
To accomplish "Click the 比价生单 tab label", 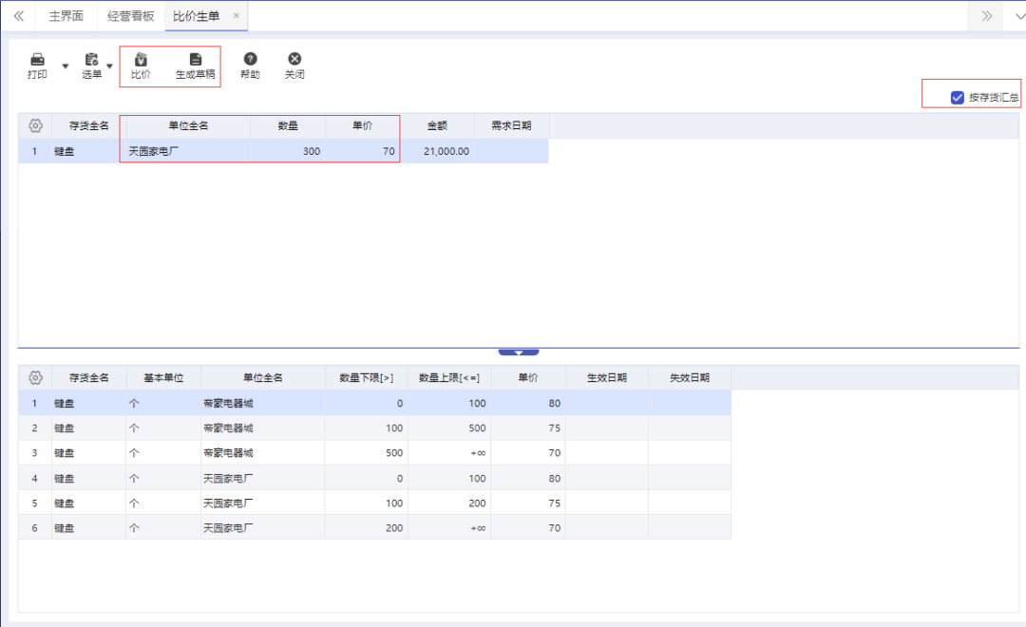I will point(197,15).
